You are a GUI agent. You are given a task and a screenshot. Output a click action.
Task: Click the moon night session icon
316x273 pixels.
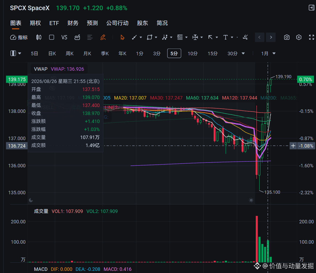click(x=31, y=200)
